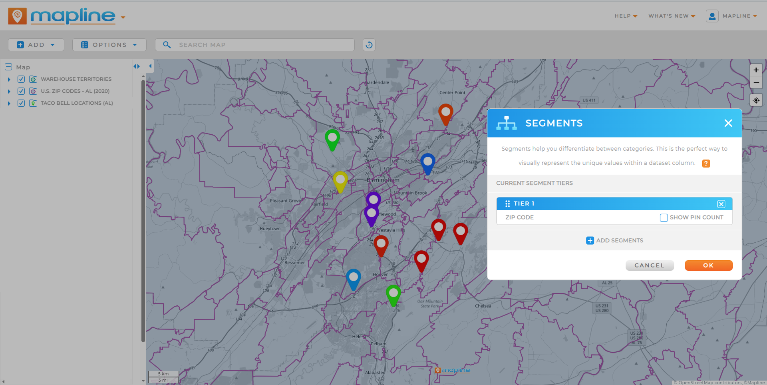Screen dimensions: 767x385
Task: Close the Segments dialog
Action: click(728, 123)
